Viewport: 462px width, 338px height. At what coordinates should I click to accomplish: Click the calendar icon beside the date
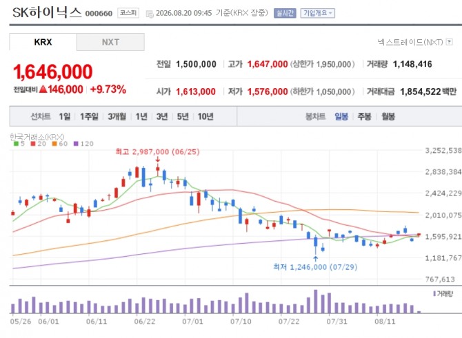click(x=150, y=14)
